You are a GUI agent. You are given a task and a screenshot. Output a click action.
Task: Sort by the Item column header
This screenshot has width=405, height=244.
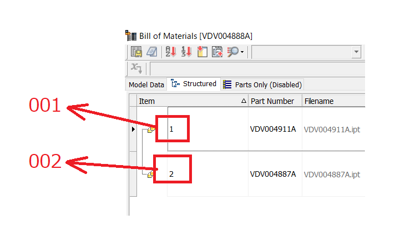(x=193, y=101)
